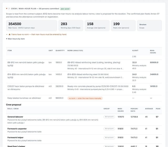Click the 'plan saved' status badge
This screenshot has height=147, width=168.
click(x=65, y=9)
